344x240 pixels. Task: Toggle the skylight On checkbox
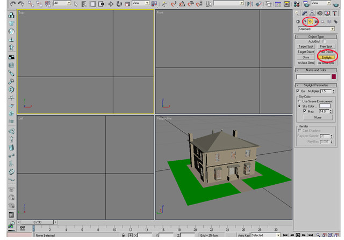299,91
